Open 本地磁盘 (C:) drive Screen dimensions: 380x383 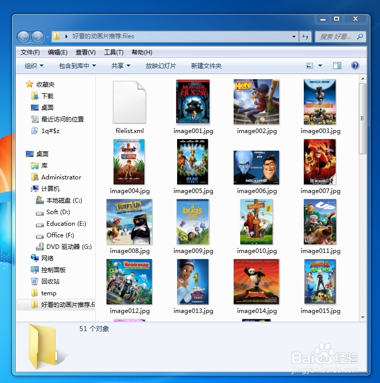(59, 200)
